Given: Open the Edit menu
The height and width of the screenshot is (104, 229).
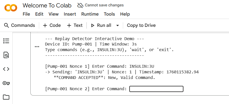Looking at the screenshot, I should 39,14.
